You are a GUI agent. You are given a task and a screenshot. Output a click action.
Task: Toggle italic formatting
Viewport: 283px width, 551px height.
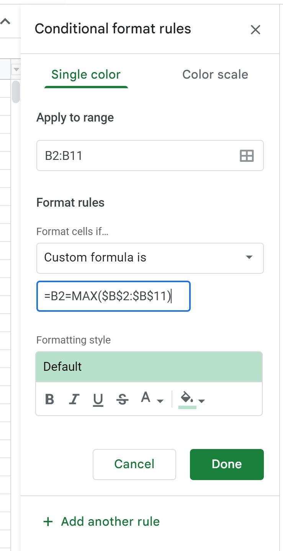click(74, 400)
